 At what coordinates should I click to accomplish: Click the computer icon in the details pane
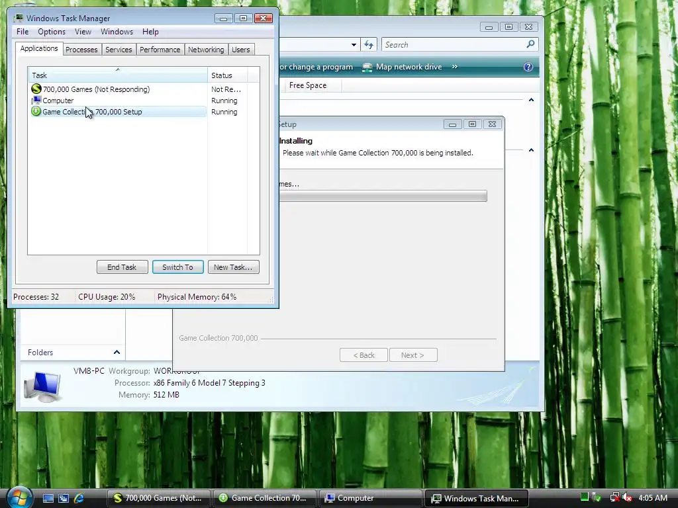pos(42,386)
